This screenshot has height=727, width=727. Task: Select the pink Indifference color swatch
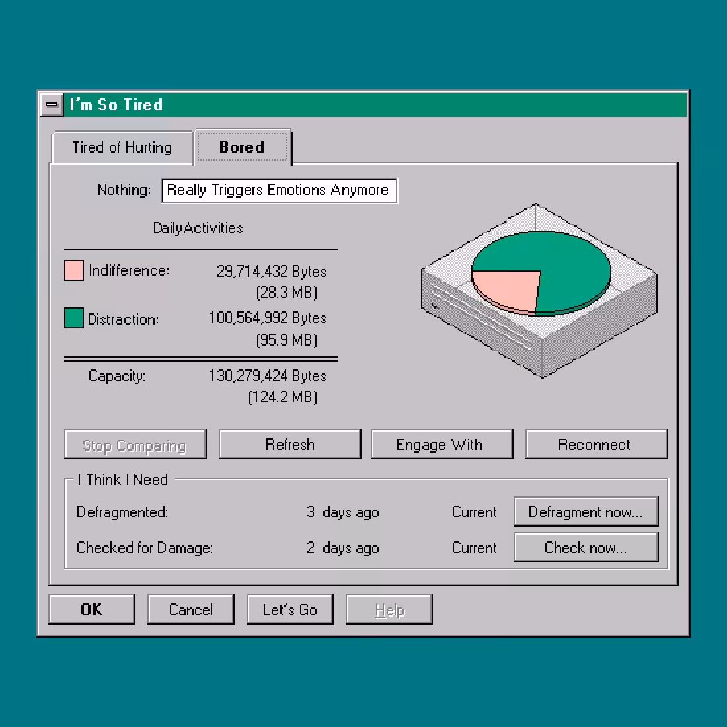click(x=74, y=270)
